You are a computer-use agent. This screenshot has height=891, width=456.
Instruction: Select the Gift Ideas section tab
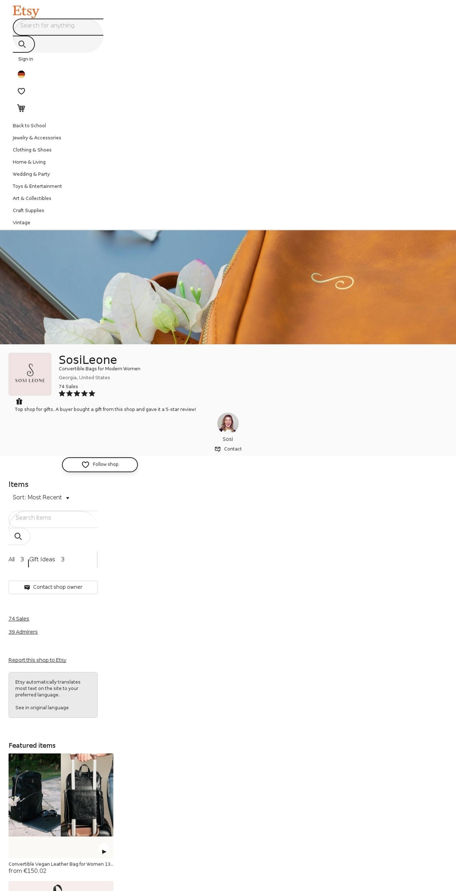point(47,559)
